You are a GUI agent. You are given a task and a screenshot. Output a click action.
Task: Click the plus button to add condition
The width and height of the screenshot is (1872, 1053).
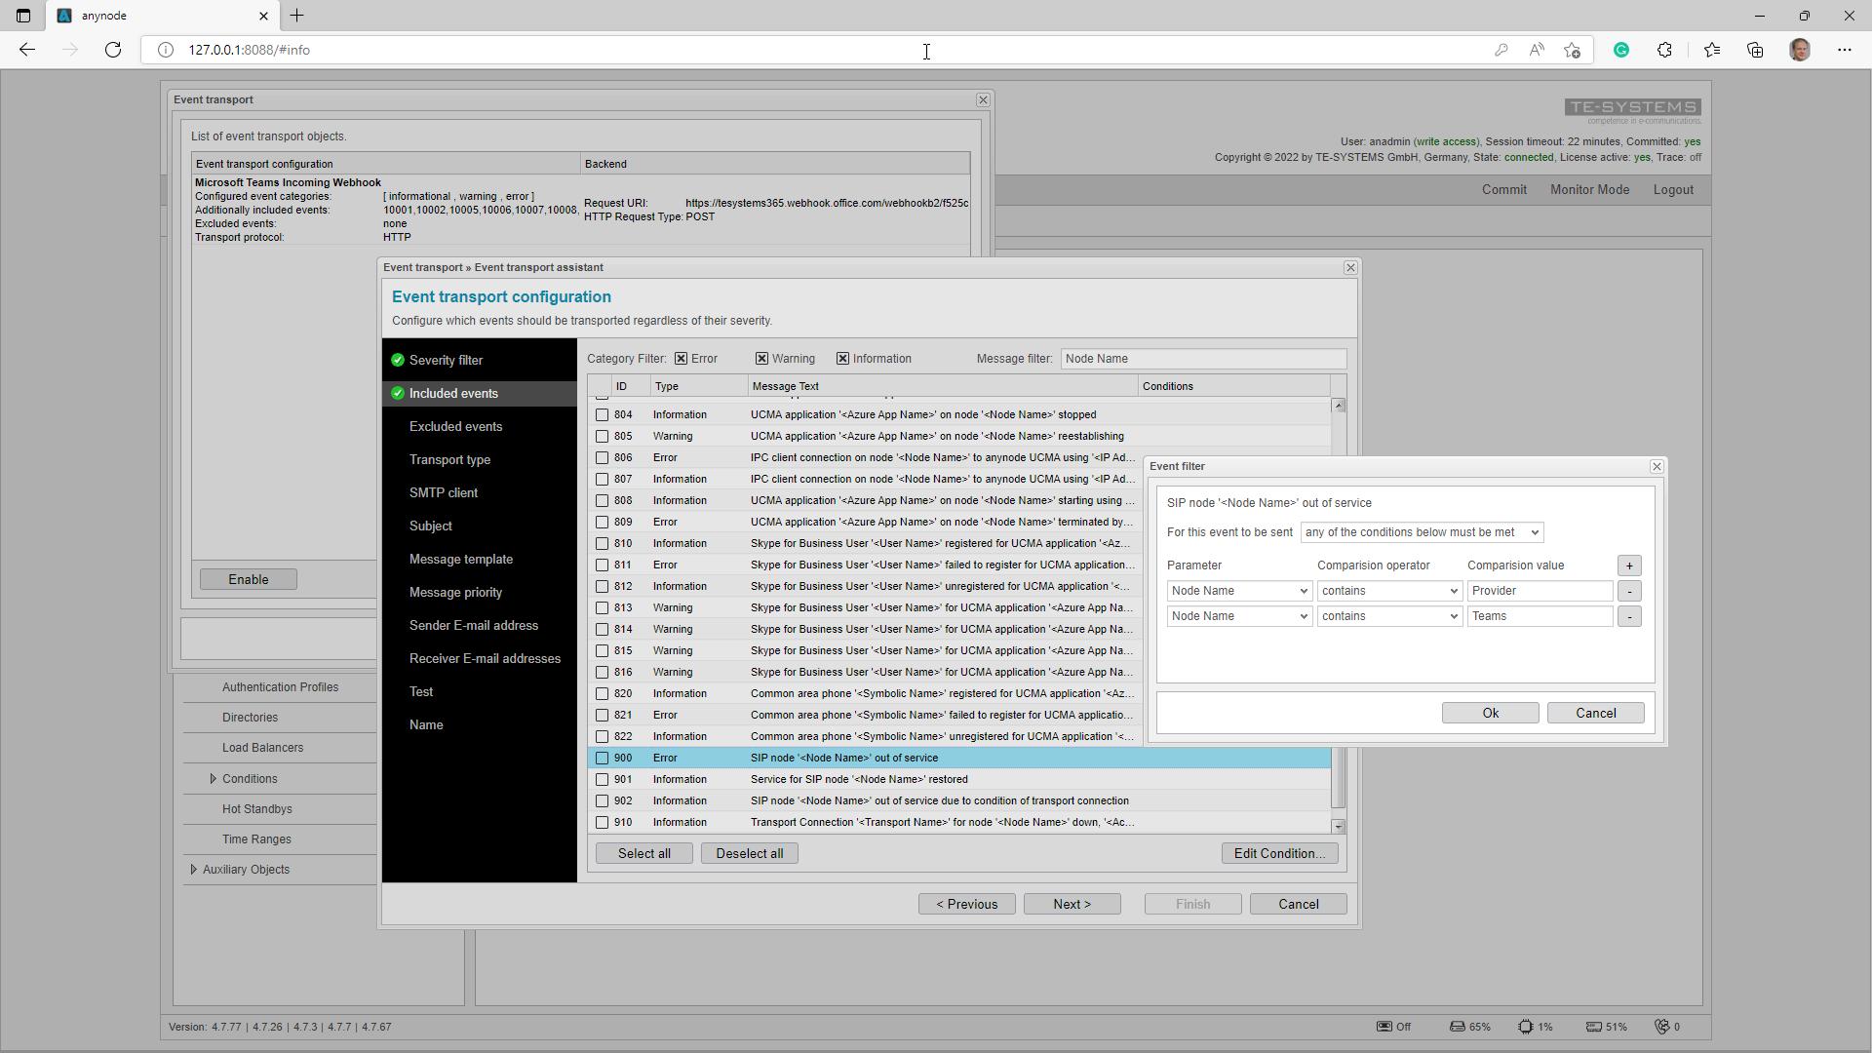[x=1628, y=565]
